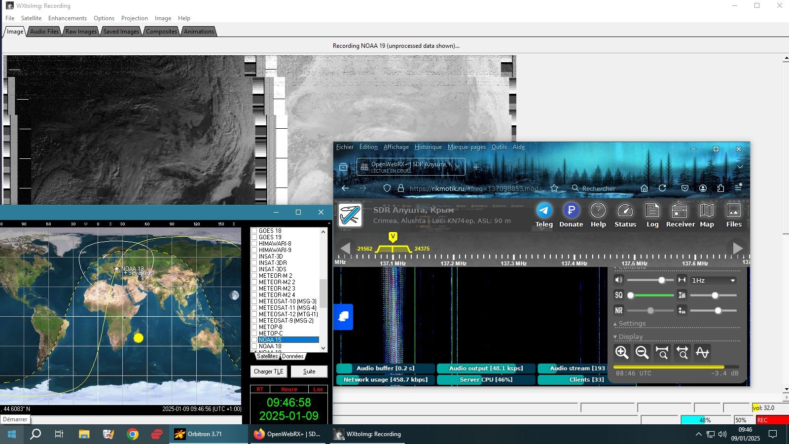Click the Swiss-knife receiver avatar in OpenWebRX

point(351,215)
